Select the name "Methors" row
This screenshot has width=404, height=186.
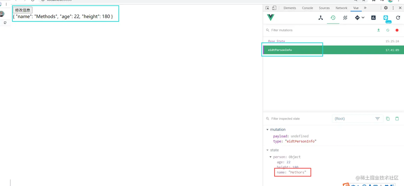[x=292, y=172]
